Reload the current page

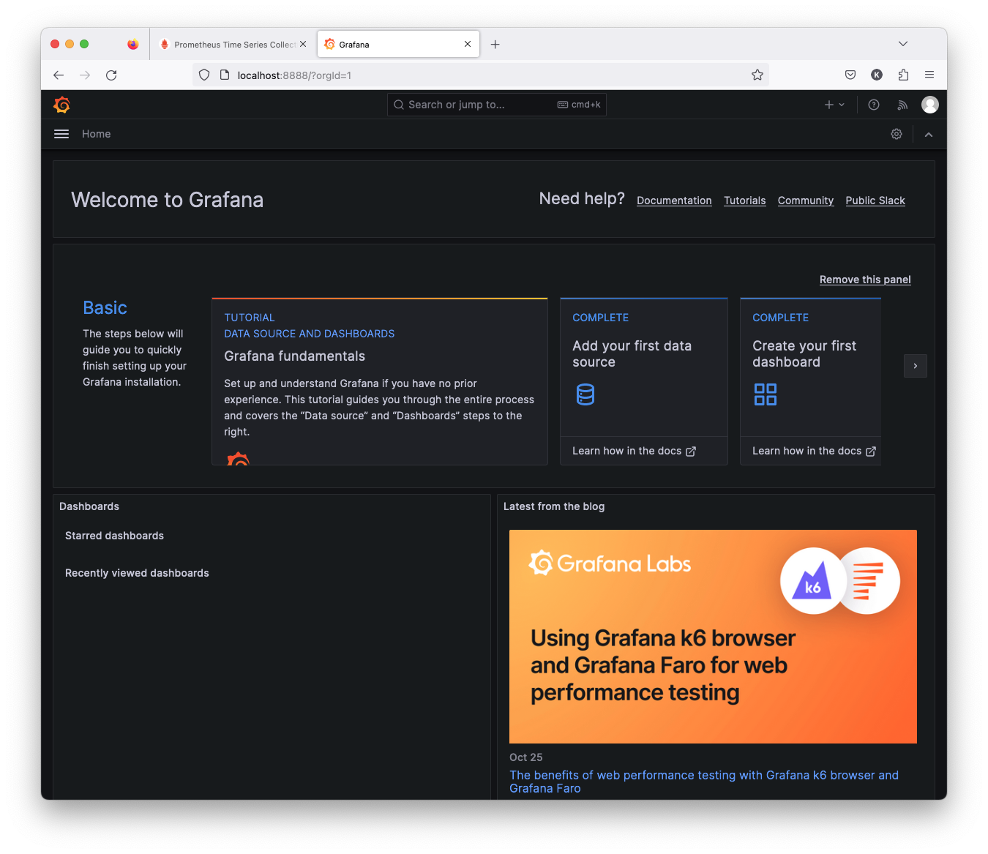pos(111,75)
